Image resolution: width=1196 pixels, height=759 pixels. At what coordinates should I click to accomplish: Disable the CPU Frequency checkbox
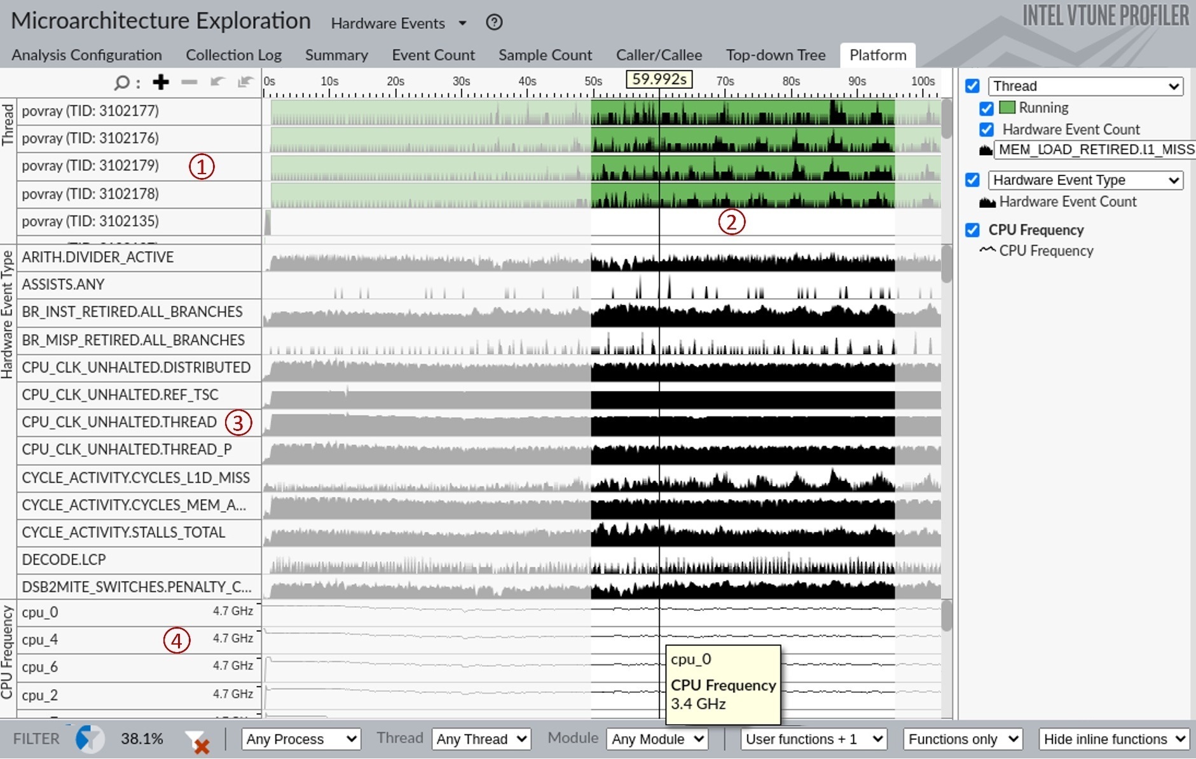tap(972, 230)
